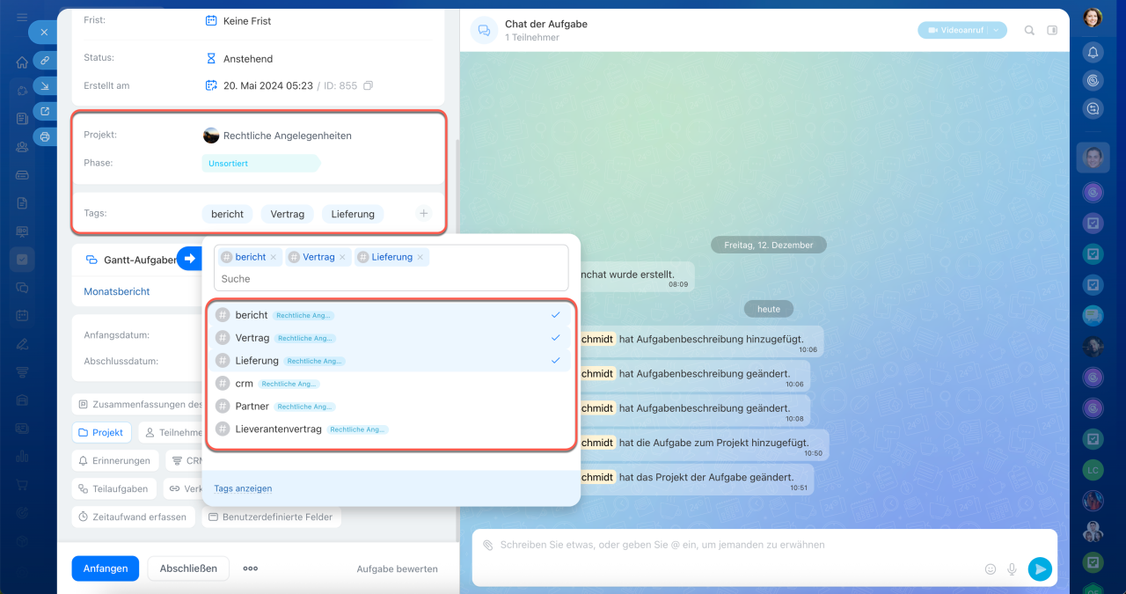1126x594 pixels.
Task: Remove bericht chip from tag selector
Action: [x=274, y=257]
